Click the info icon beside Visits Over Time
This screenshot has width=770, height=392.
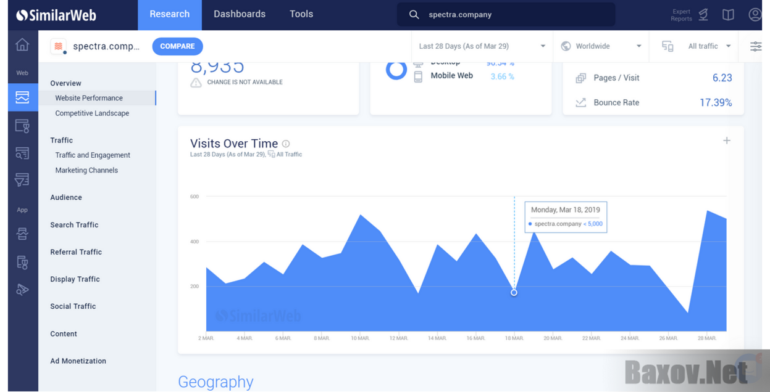click(286, 144)
